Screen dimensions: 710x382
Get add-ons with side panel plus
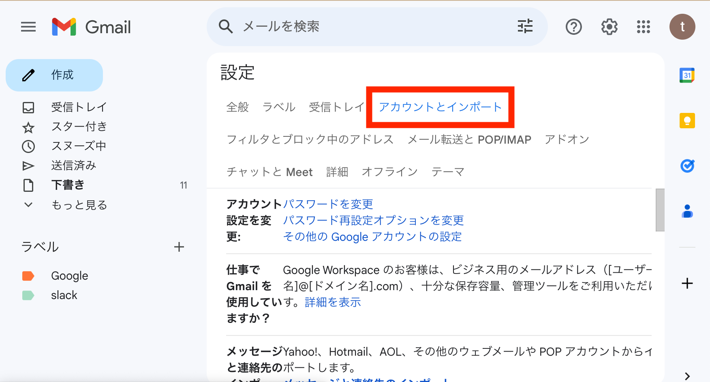pyautogui.click(x=687, y=283)
